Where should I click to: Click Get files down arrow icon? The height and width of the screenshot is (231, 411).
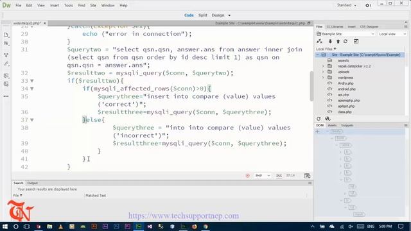pyautogui.click(x=330, y=41)
